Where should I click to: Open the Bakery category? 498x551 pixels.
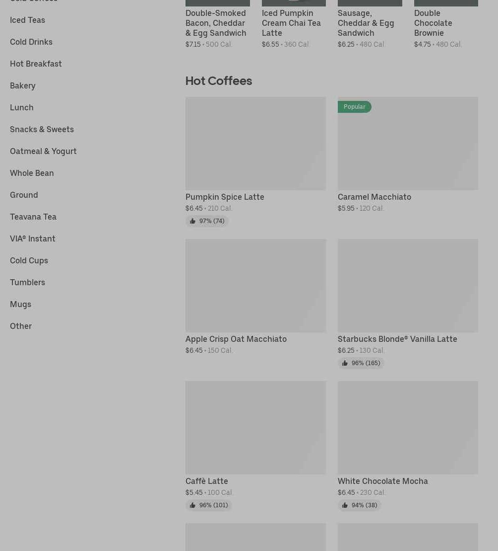[x=23, y=85]
